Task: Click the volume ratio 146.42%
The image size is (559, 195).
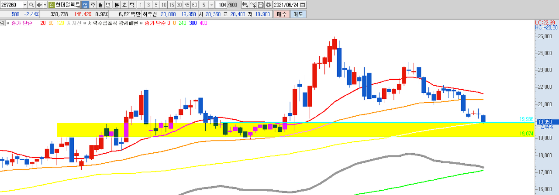Action: tap(83, 14)
